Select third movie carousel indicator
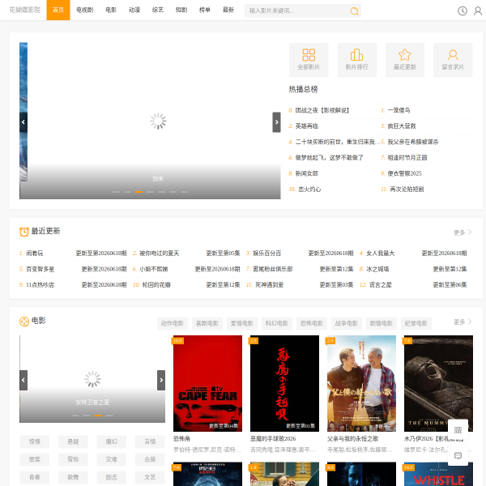The height and width of the screenshot is (486, 486). coord(98,416)
